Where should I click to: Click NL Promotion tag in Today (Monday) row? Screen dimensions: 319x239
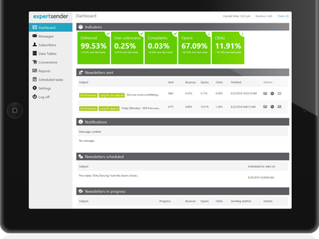(88, 108)
